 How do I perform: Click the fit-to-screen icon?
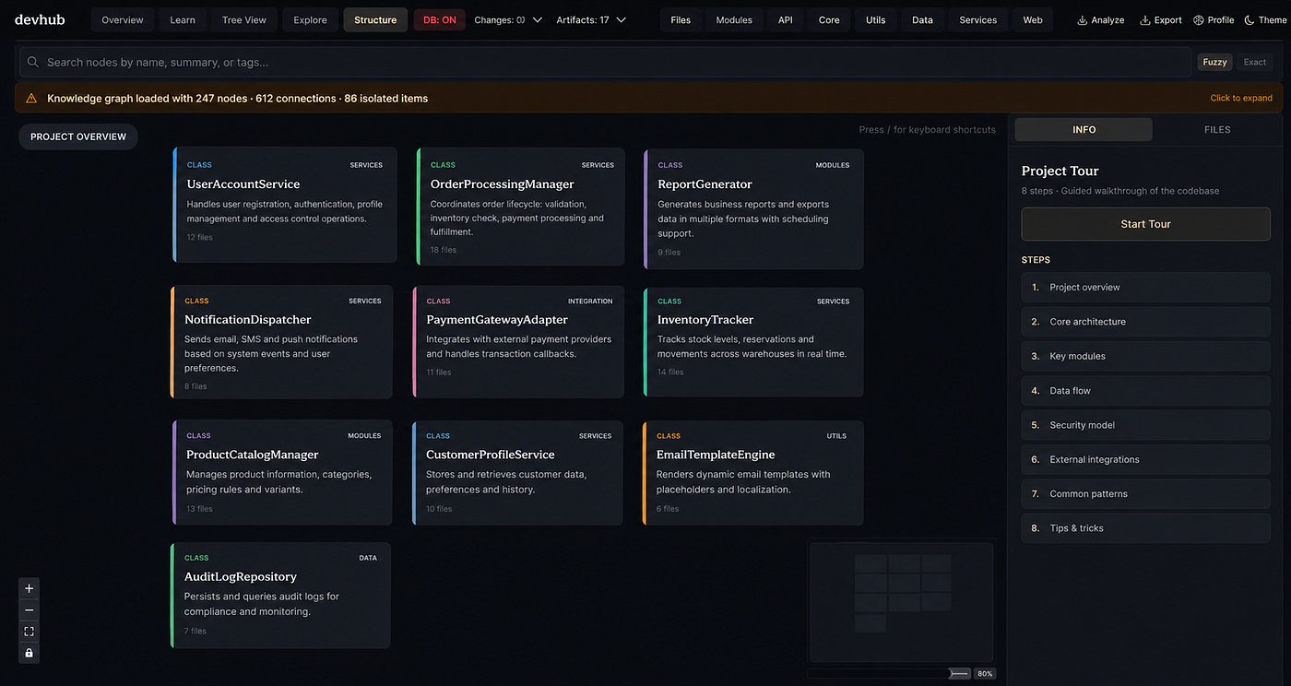point(30,632)
